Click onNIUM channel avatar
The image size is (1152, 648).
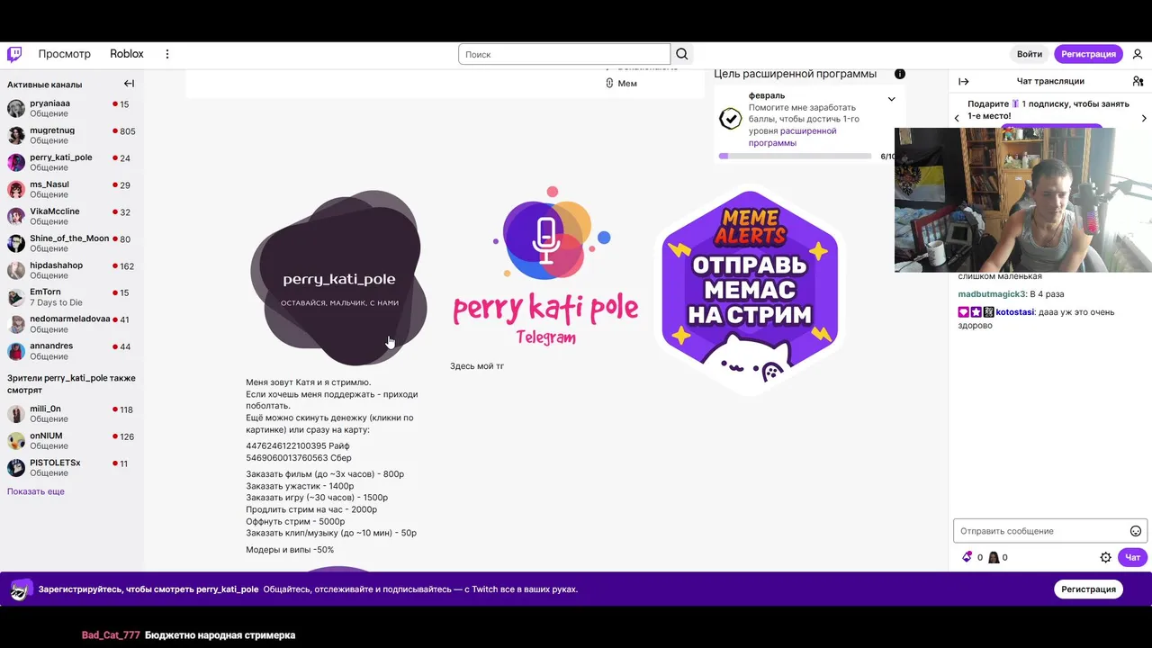tap(16, 441)
